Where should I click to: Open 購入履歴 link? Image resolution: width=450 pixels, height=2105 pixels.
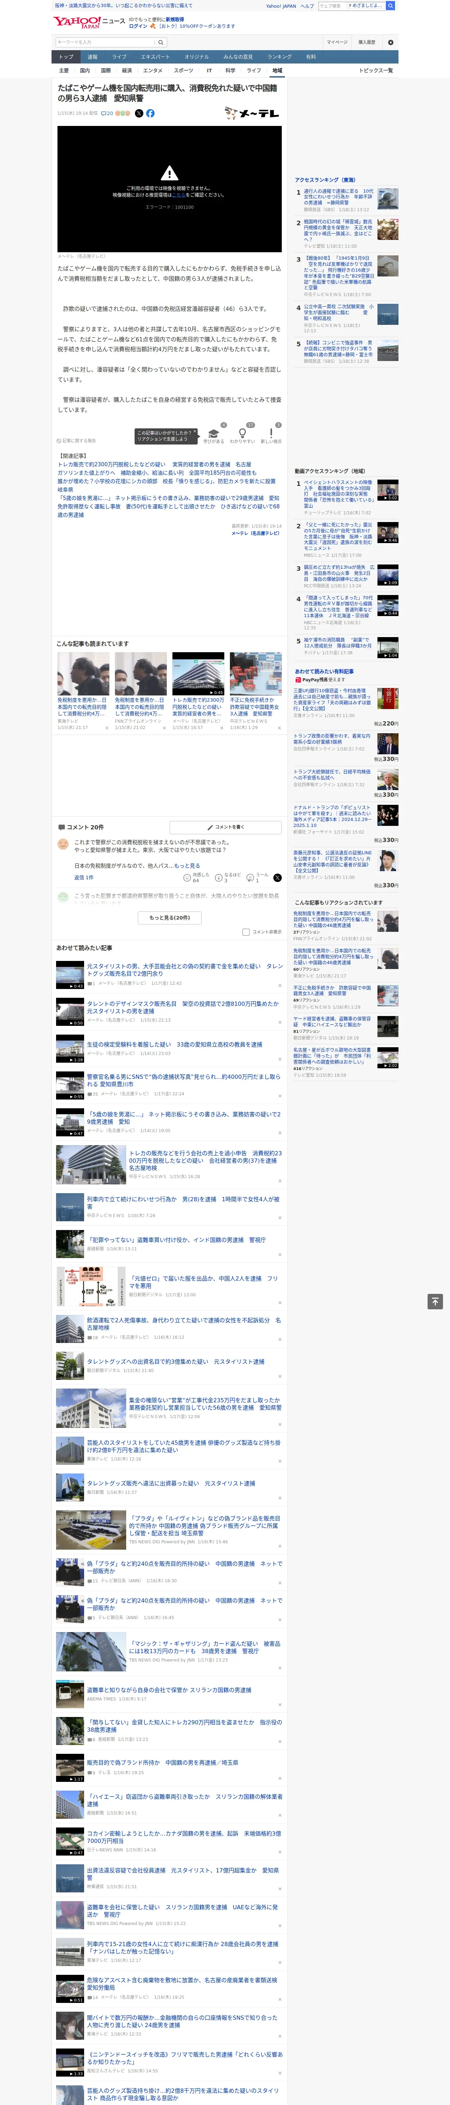(x=367, y=42)
